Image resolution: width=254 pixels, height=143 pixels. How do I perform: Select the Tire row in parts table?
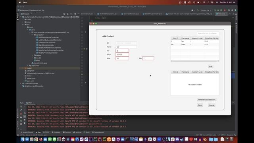click(195, 41)
